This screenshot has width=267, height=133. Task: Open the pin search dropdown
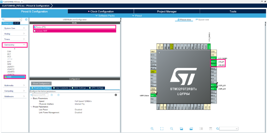click(x=237, y=129)
